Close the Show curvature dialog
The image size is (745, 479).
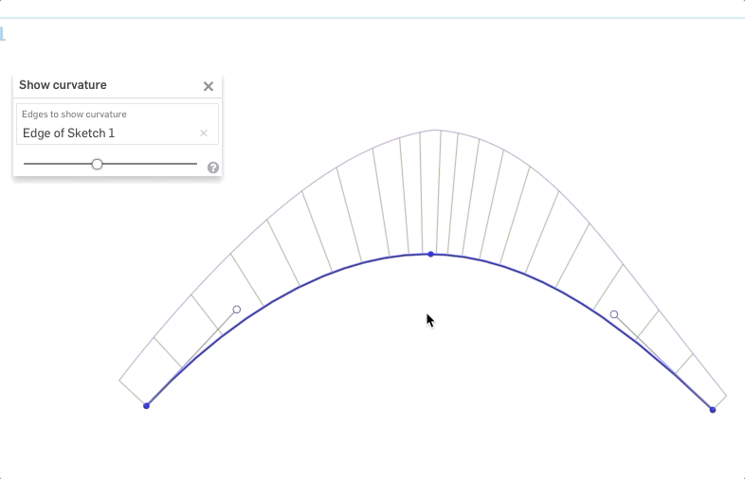pos(209,86)
